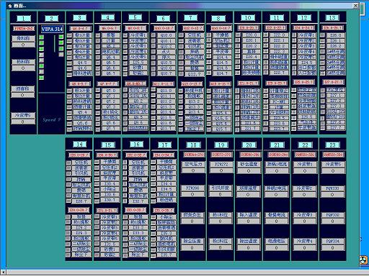This screenshot has height=276, width=369.
Task: Click the lowest green LED in VIPA 314 module
Action: coord(42,78)
